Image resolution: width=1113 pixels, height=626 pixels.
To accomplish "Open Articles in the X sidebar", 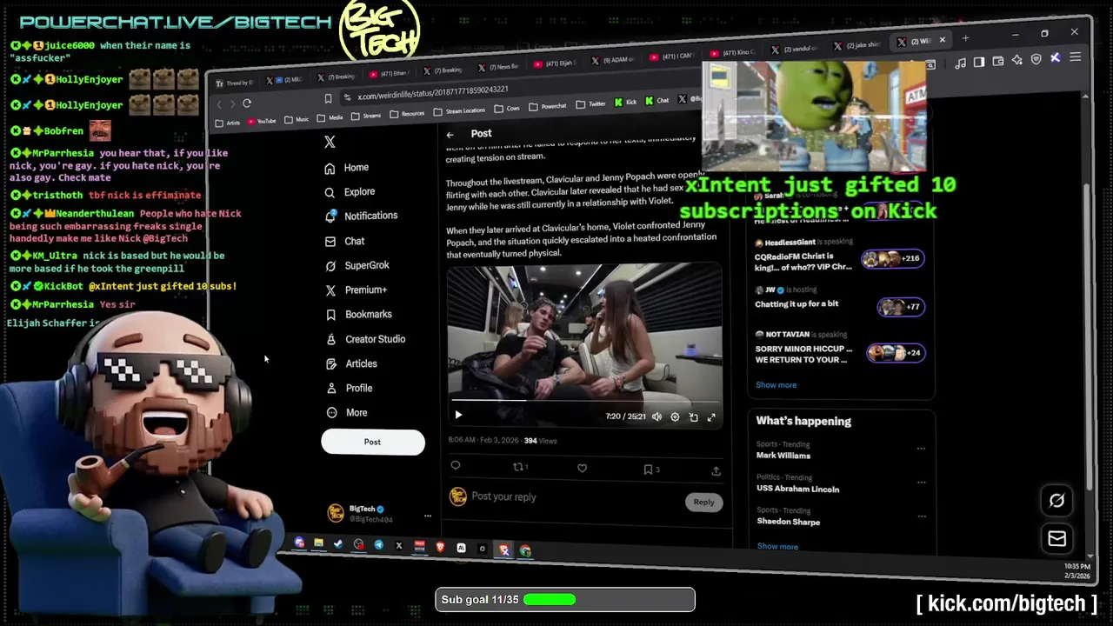I will (x=350, y=363).
